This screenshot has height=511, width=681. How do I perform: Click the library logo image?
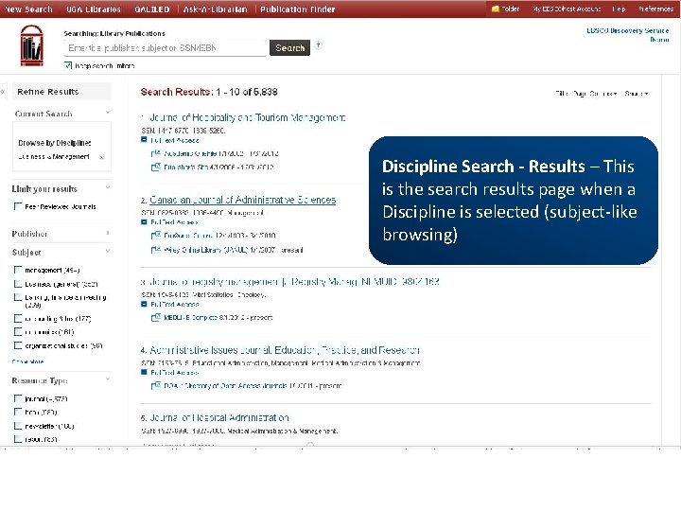(x=32, y=45)
